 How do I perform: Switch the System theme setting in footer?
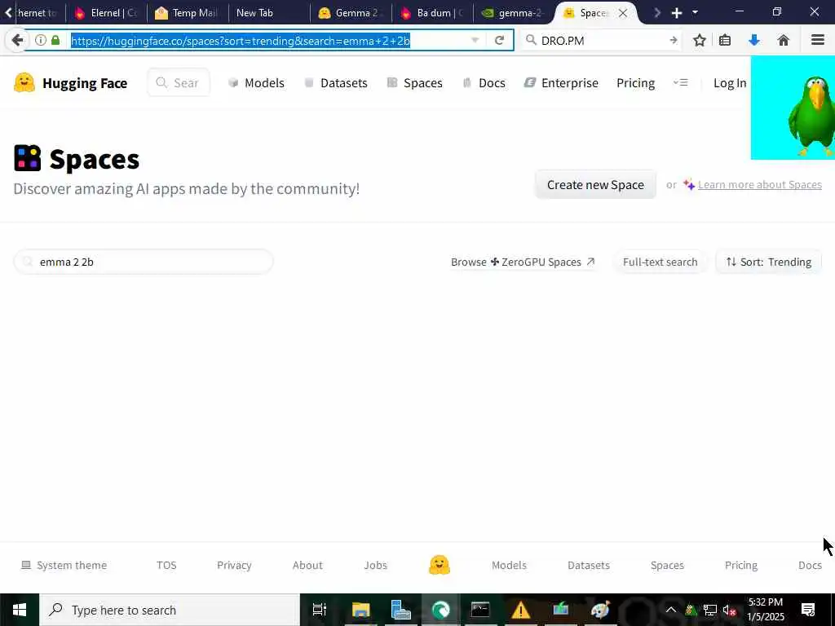64,566
